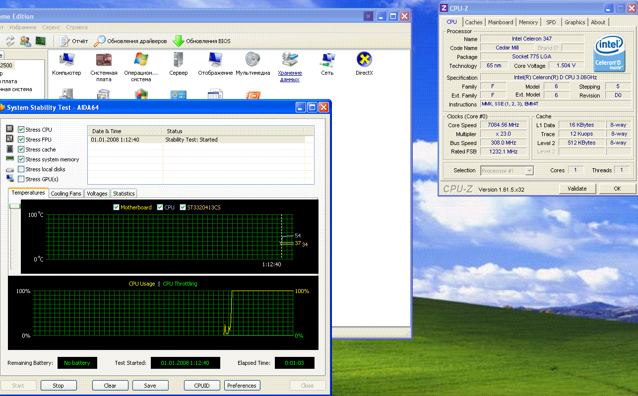The height and width of the screenshot is (396, 638).
Task: Open the Сервис menu
Action: (x=52, y=27)
